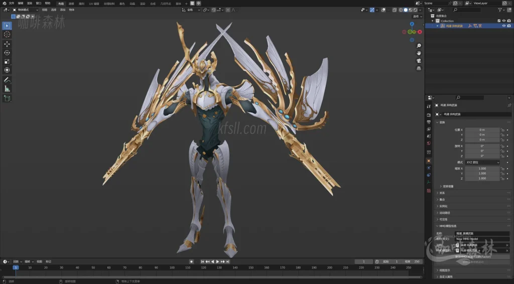Expand the Visibility panel

[443, 219]
